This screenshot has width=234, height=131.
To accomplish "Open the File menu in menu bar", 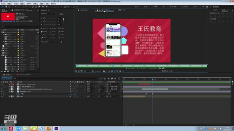I will pyautogui.click(x=3, y=4).
